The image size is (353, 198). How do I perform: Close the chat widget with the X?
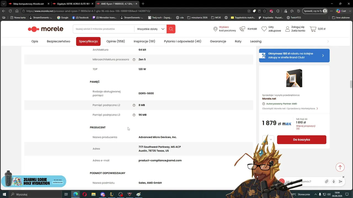point(343,177)
